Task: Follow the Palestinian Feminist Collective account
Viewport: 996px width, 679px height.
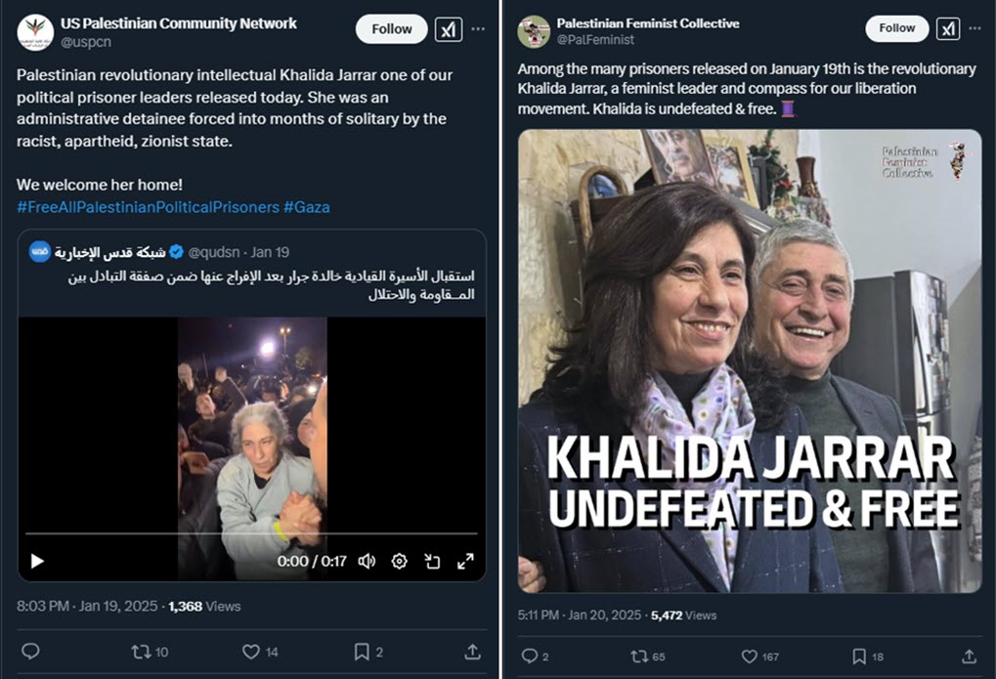Action: coord(895,28)
